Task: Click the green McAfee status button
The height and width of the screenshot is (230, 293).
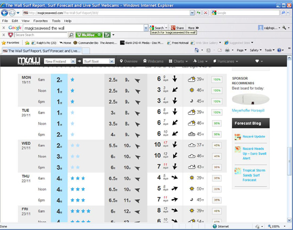Action: point(89,35)
